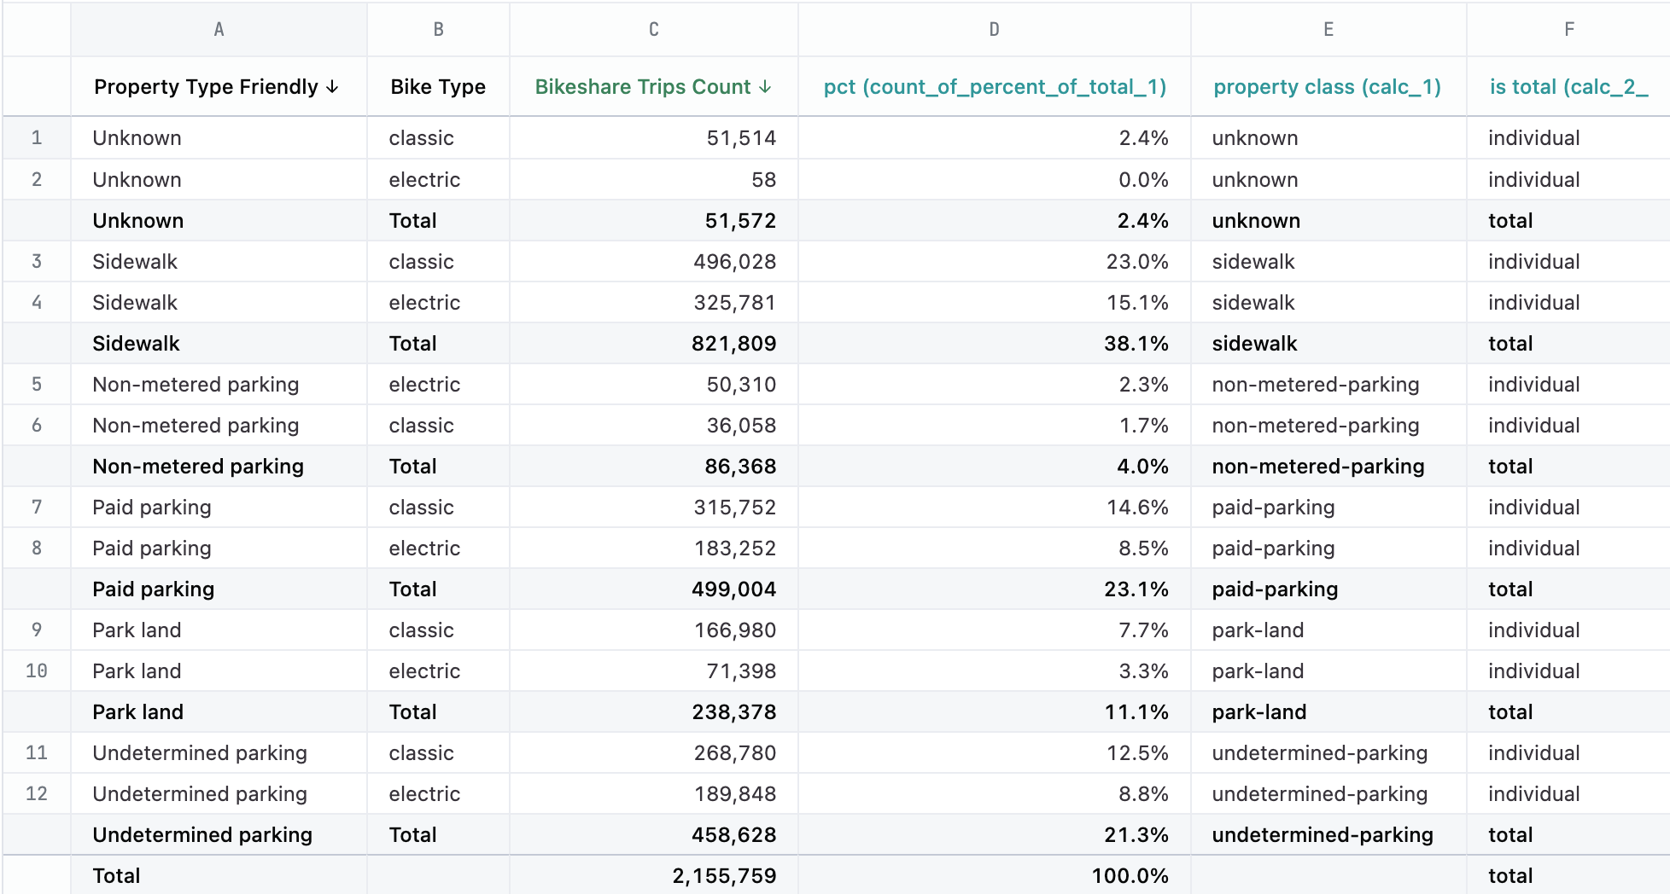Image resolution: width=1670 pixels, height=894 pixels.
Task: Click the is total calc_2 header
Action: 1568,87
